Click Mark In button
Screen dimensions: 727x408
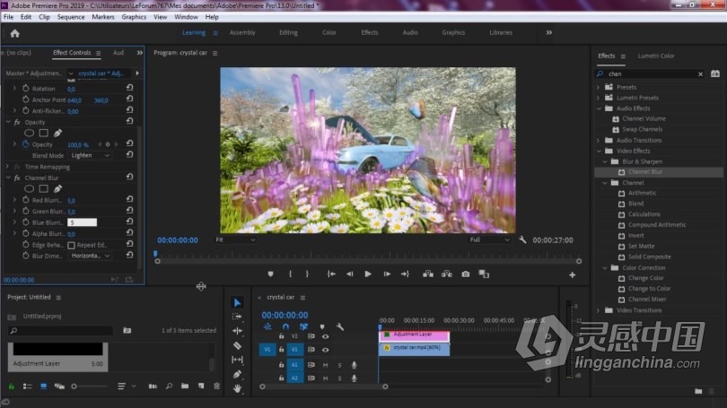(x=290, y=274)
